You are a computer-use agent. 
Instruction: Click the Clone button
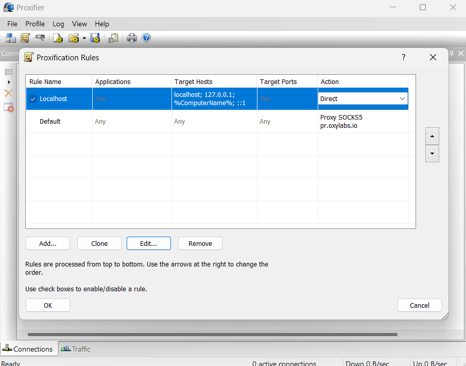99,243
